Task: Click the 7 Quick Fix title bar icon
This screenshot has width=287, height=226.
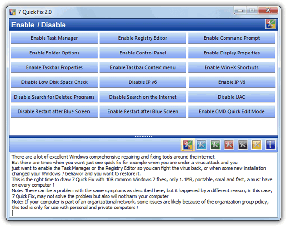Action: pos(13,12)
